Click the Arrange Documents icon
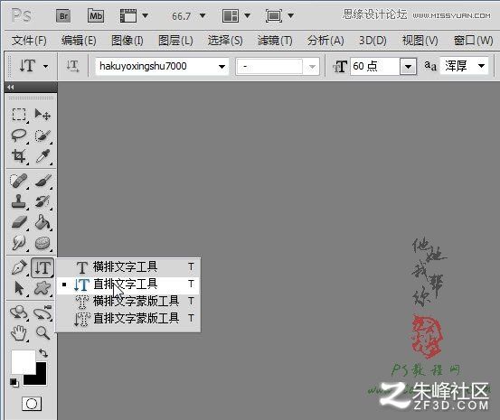This screenshot has width=500, height=420. 231,15
